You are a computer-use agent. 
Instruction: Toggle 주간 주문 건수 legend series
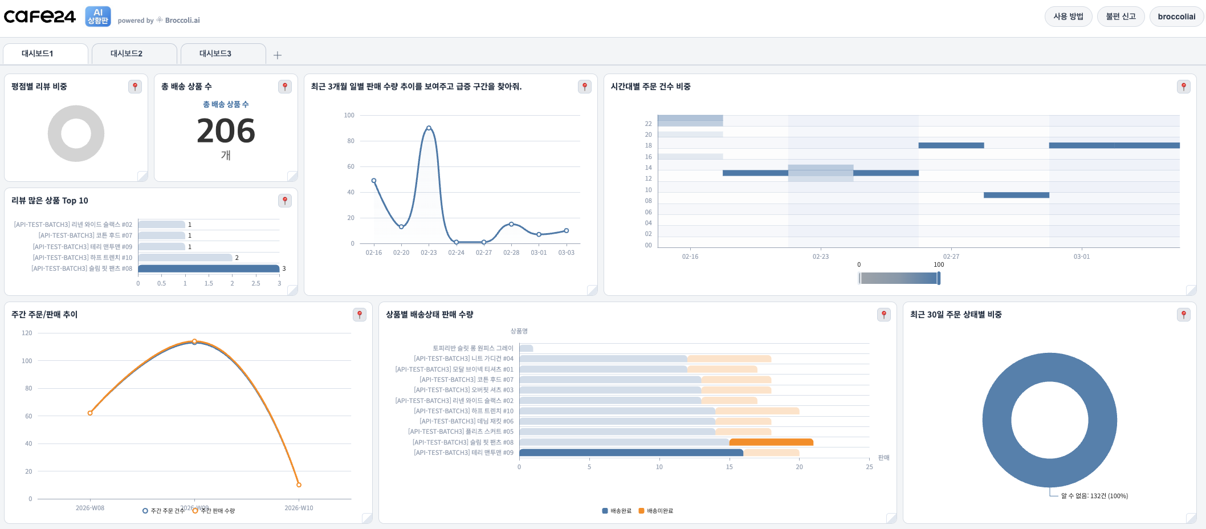pos(164,511)
